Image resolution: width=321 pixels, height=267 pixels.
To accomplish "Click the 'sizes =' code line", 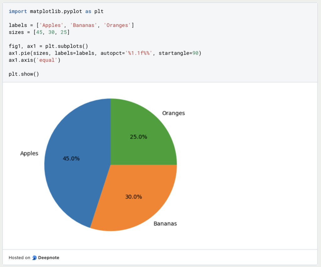I will tap(39, 32).
